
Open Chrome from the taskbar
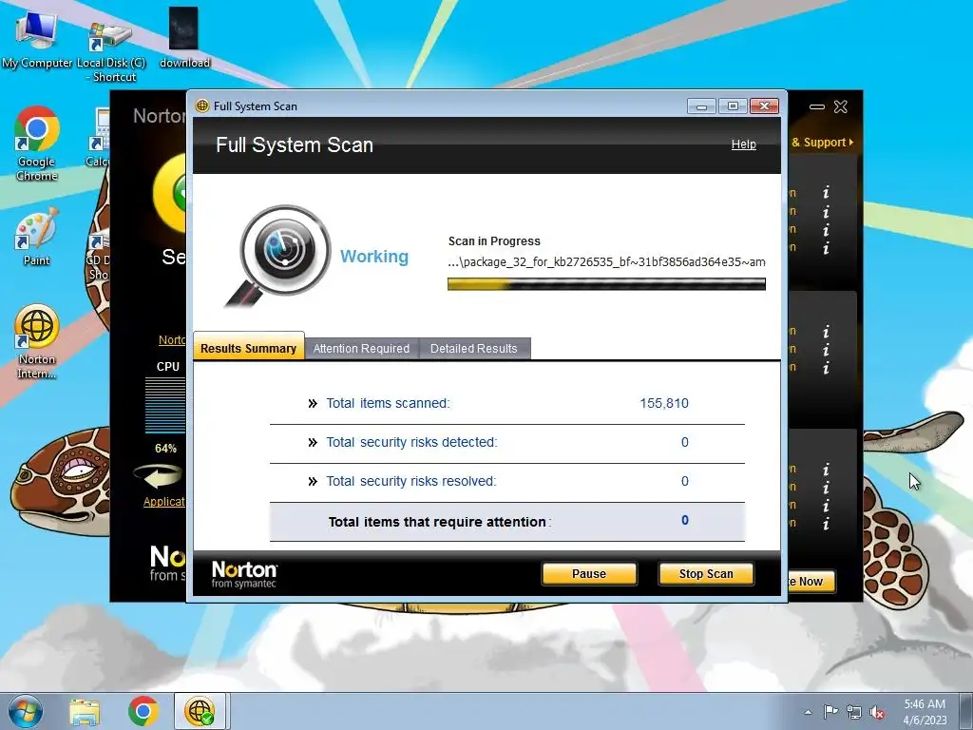143,711
